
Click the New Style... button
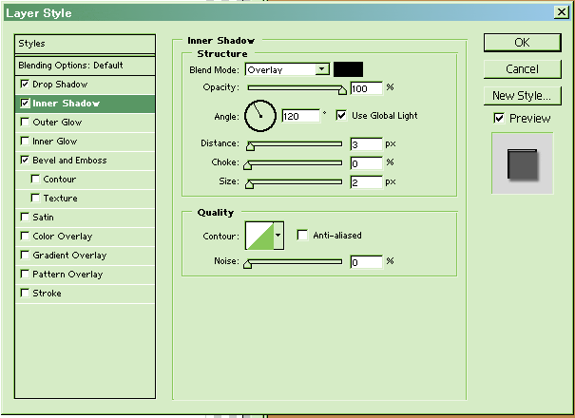[x=522, y=96]
